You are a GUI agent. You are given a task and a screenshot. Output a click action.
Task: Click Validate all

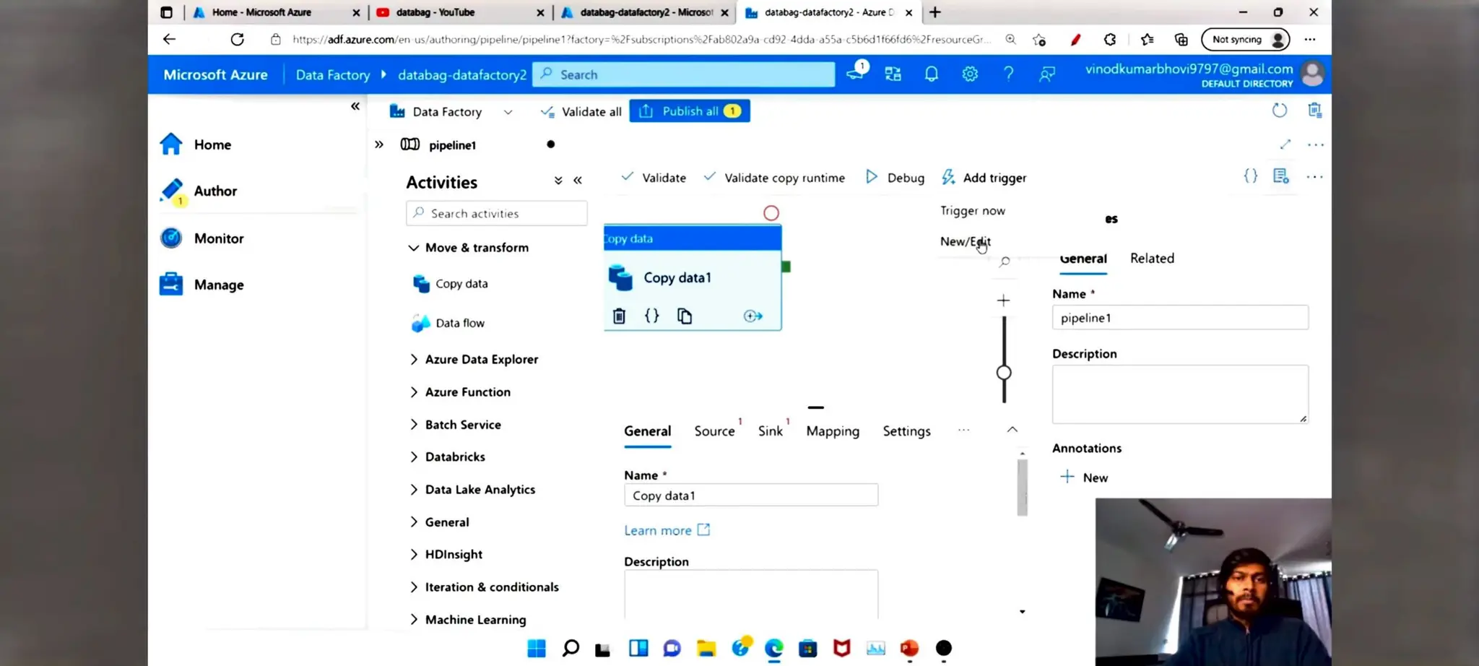coord(581,111)
